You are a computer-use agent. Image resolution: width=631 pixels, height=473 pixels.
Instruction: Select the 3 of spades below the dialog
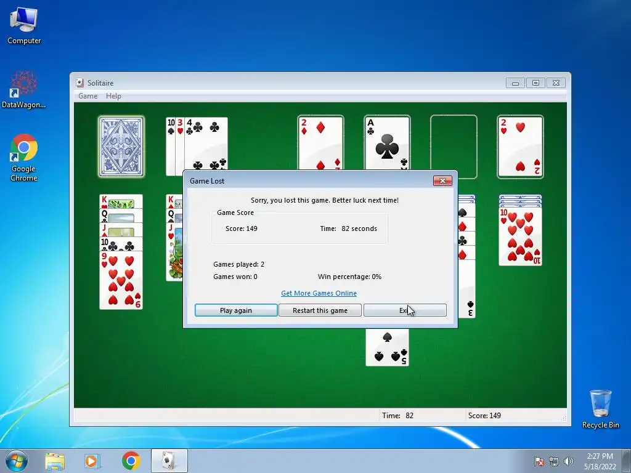467,288
